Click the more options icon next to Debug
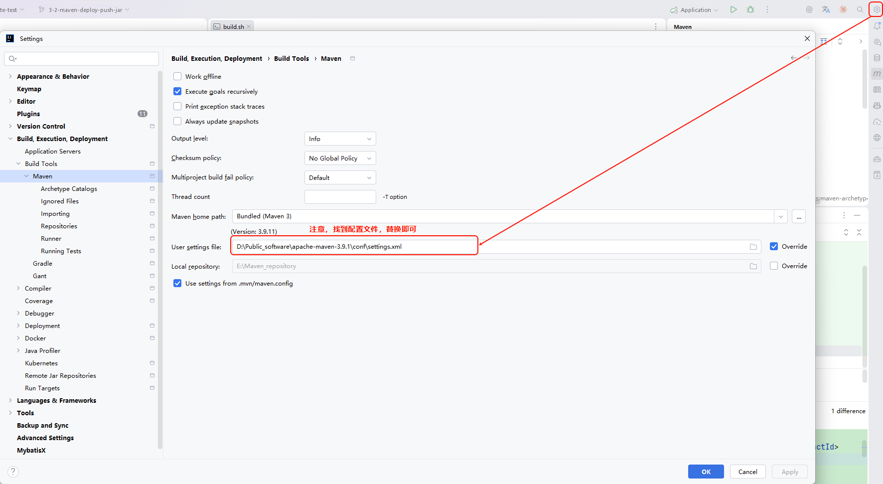Viewport: 883px width, 484px height. point(767,9)
